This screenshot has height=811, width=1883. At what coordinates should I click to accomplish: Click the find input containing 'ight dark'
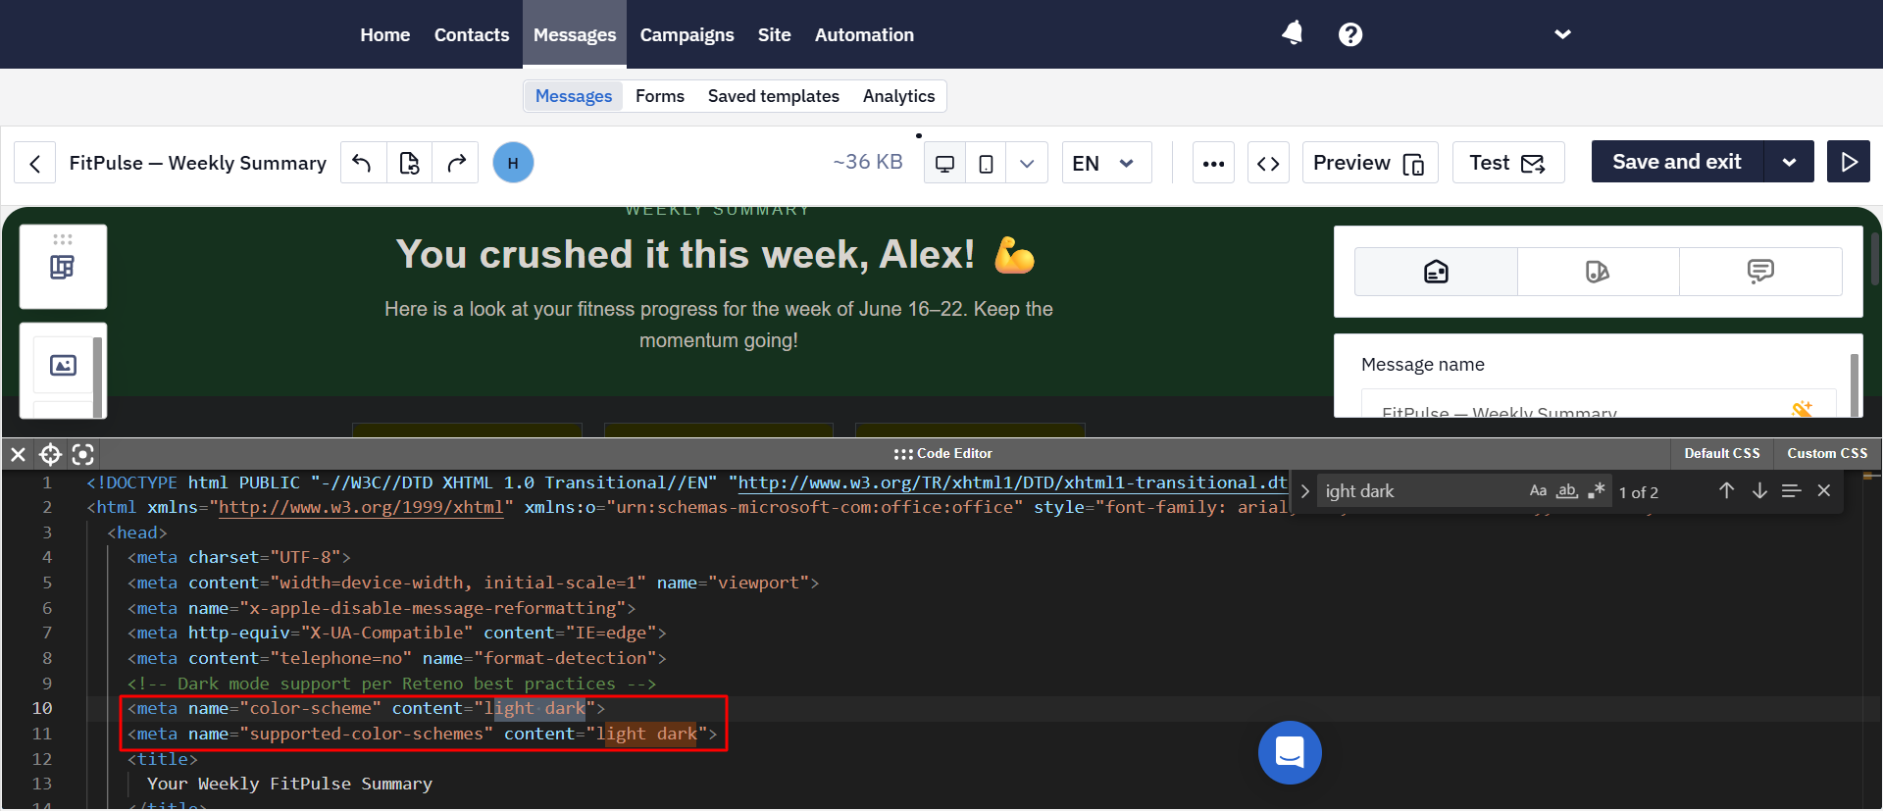click(1420, 491)
